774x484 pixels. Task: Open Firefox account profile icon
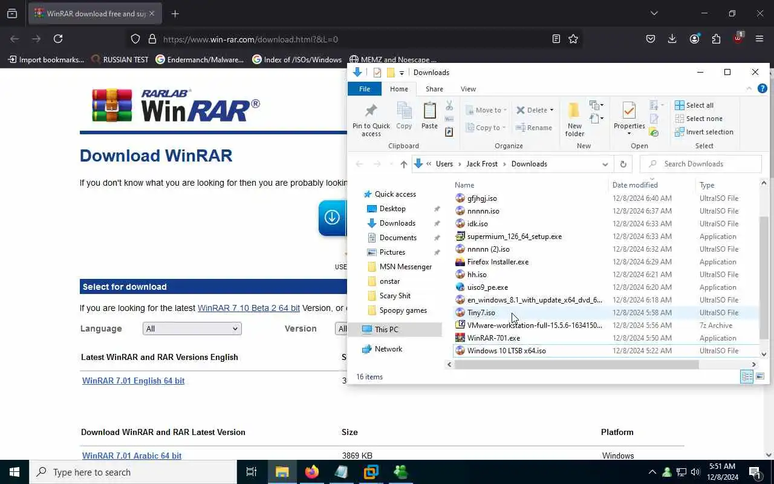pos(694,39)
